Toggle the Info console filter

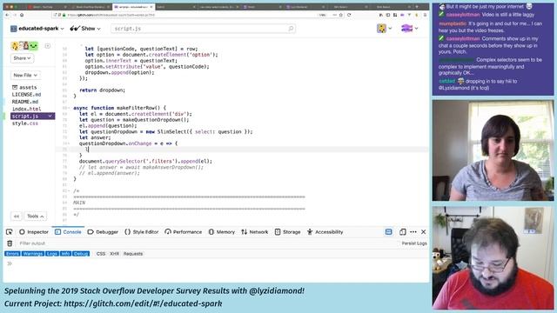tap(65, 254)
